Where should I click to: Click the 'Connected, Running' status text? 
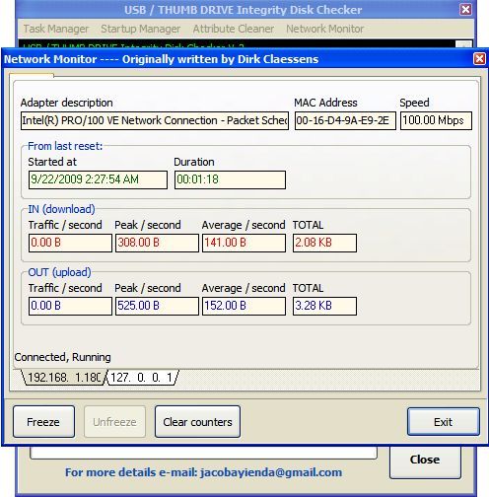[x=62, y=357]
